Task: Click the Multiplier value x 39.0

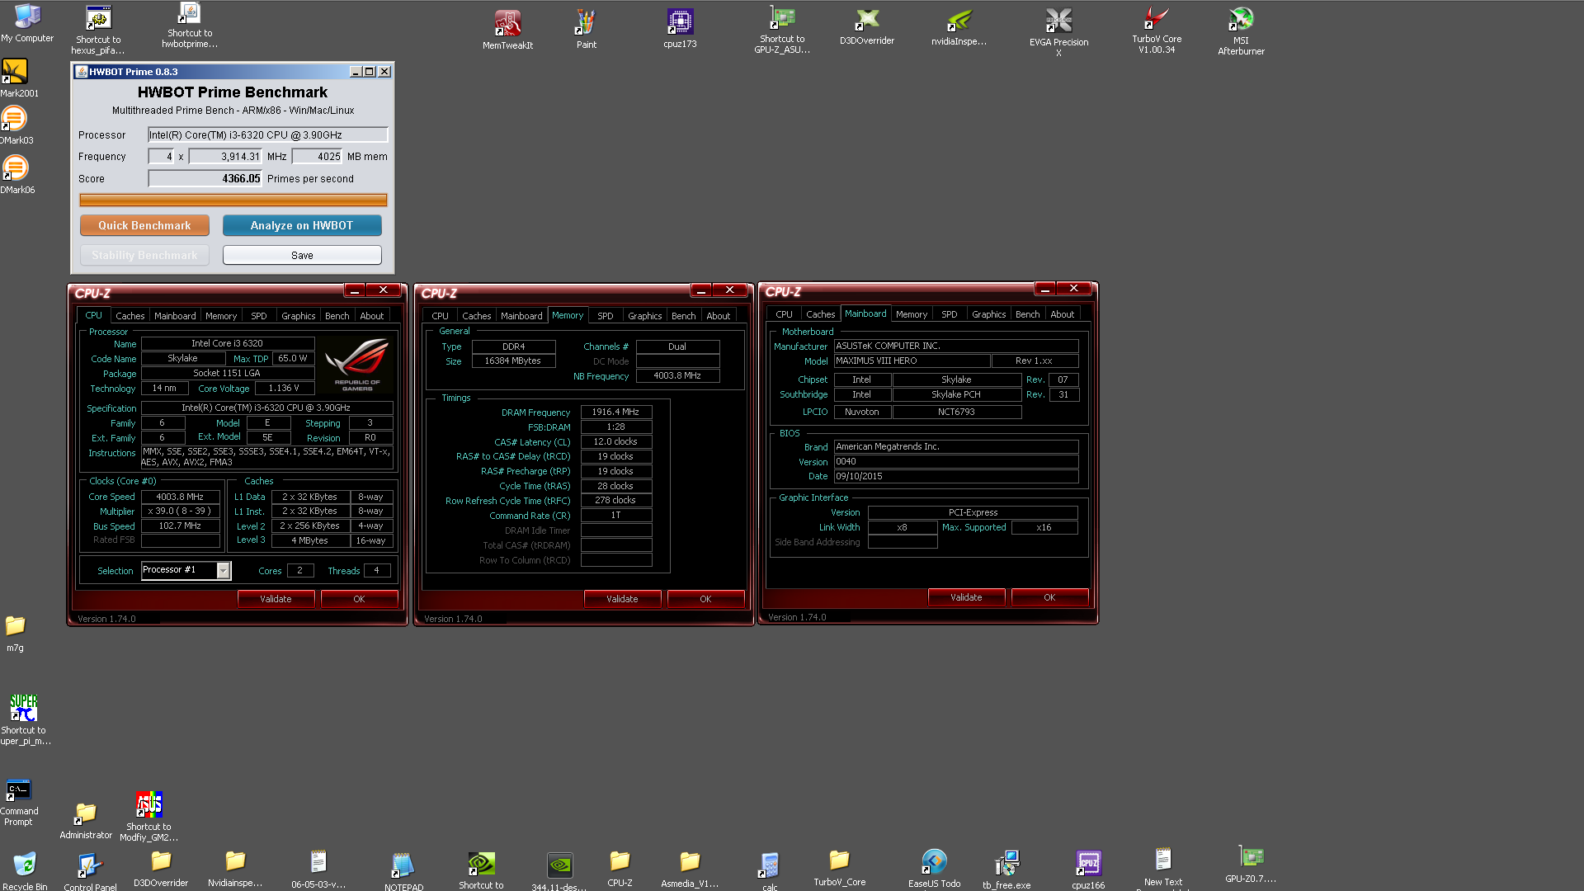Action: tap(180, 511)
